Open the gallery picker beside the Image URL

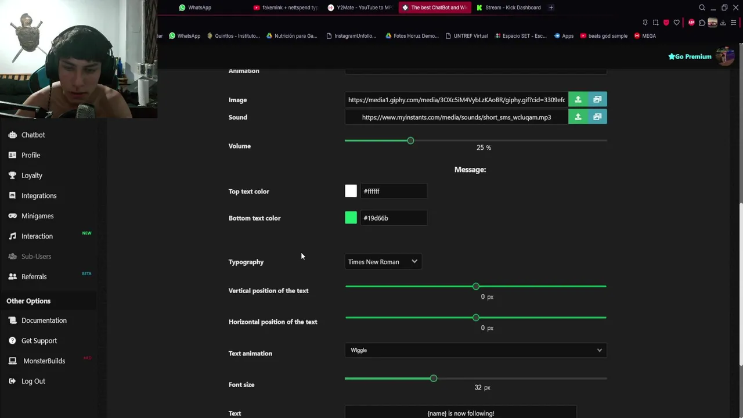[597, 100]
